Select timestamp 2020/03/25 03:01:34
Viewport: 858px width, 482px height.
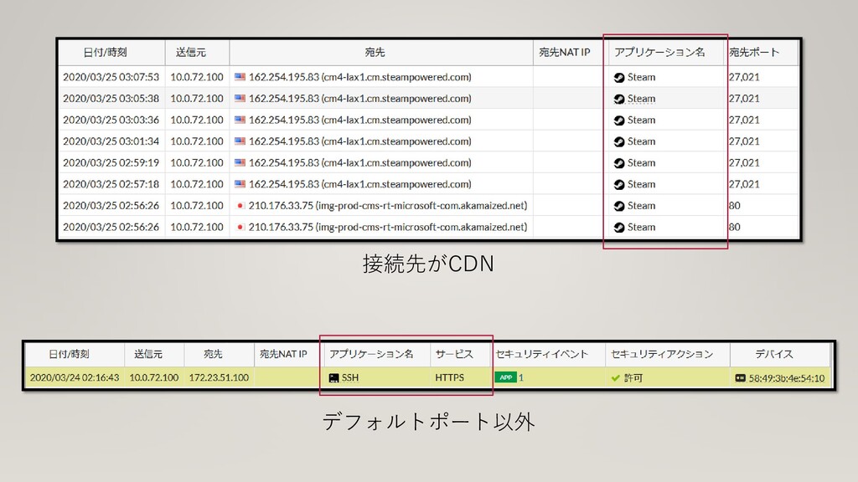[111, 141]
